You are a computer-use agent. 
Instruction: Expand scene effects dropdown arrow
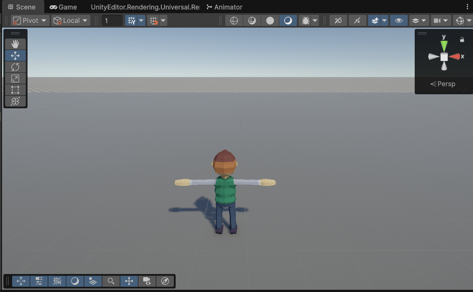click(384, 21)
